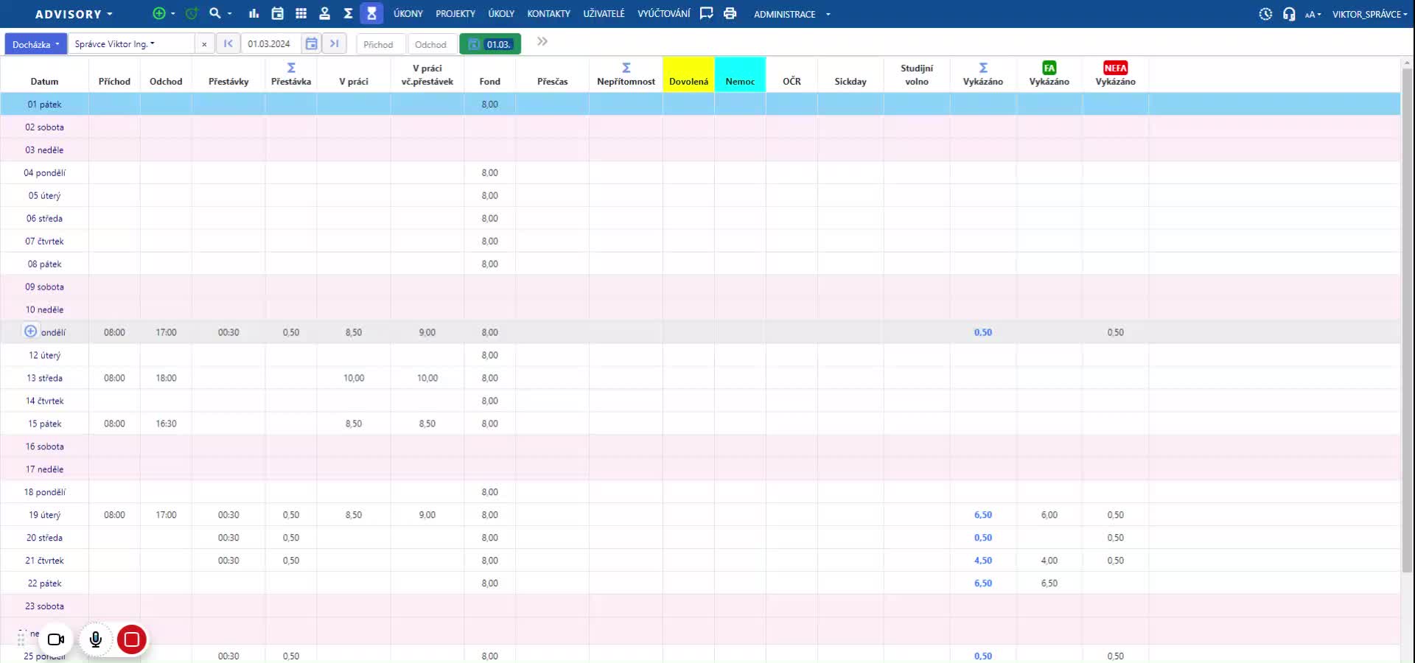The height and width of the screenshot is (663, 1415).
Task: Click the headset support icon
Action: [1288, 14]
